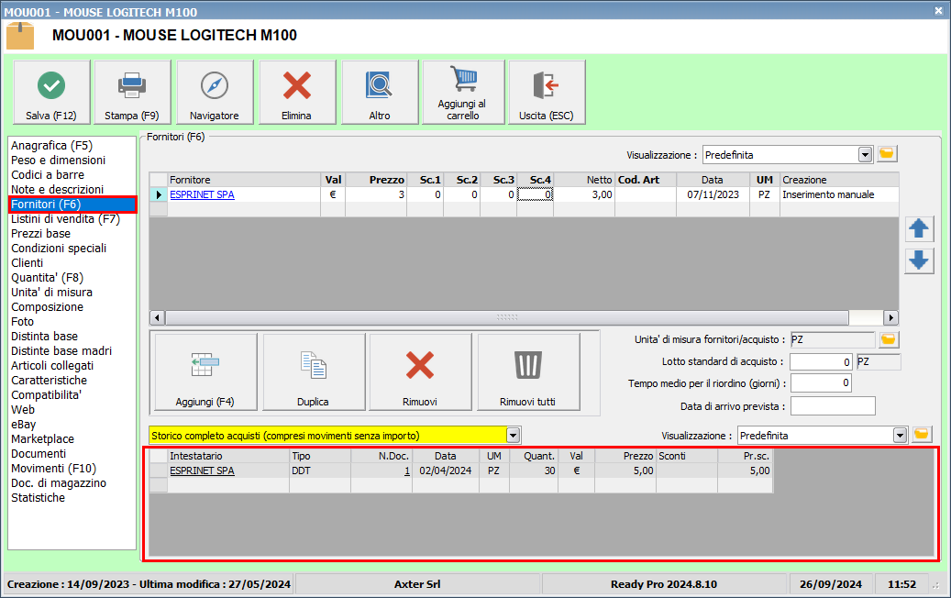Close the MOU001 article window
Screen dimensions: 951x598
coord(937,11)
